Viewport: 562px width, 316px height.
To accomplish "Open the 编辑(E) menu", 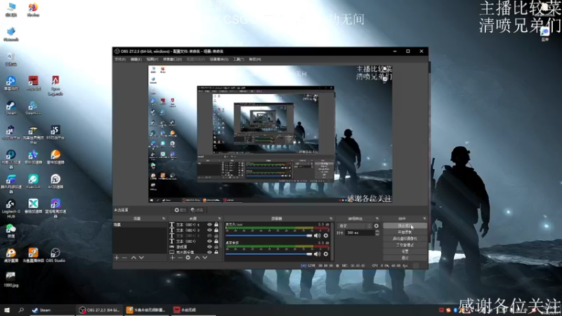I will click(x=136, y=60).
